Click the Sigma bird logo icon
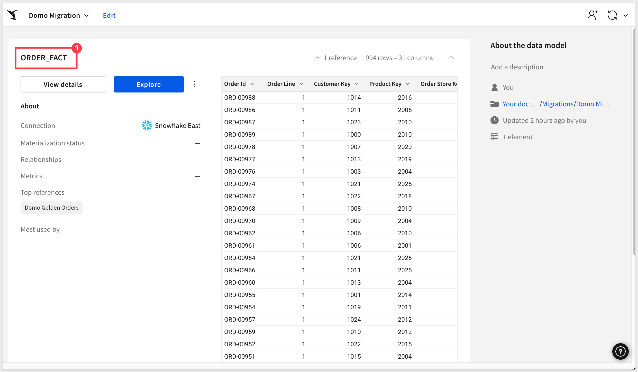Screen dimensions: 638x372 point(13,15)
